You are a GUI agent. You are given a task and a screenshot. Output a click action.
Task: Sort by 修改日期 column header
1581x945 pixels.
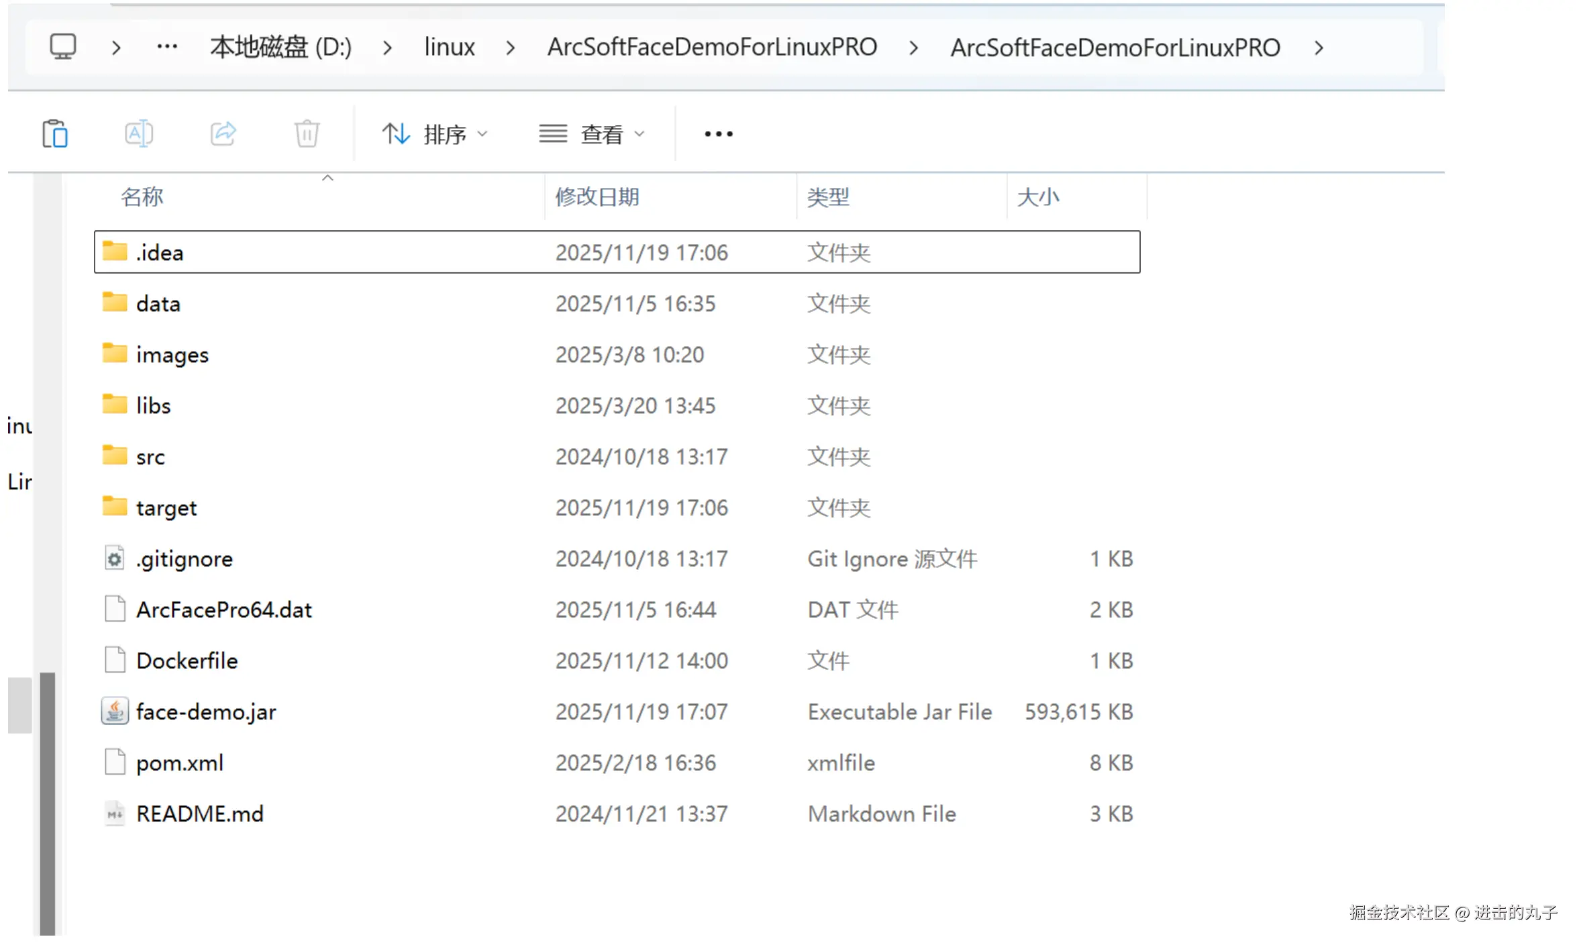(x=597, y=197)
